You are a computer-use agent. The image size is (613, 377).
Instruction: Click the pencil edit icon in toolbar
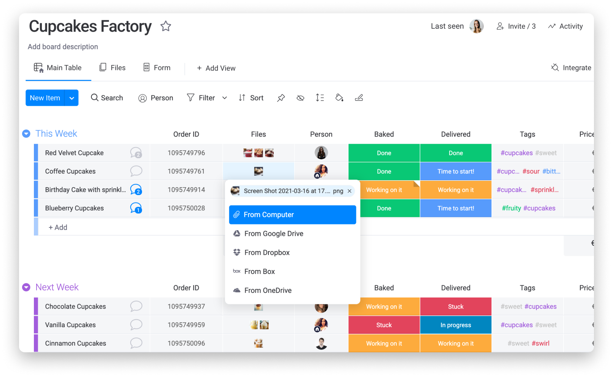(359, 98)
